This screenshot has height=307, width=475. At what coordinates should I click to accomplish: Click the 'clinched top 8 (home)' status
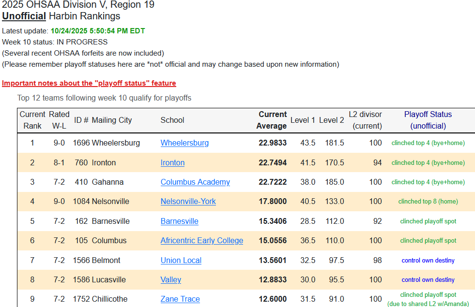tap(428, 201)
